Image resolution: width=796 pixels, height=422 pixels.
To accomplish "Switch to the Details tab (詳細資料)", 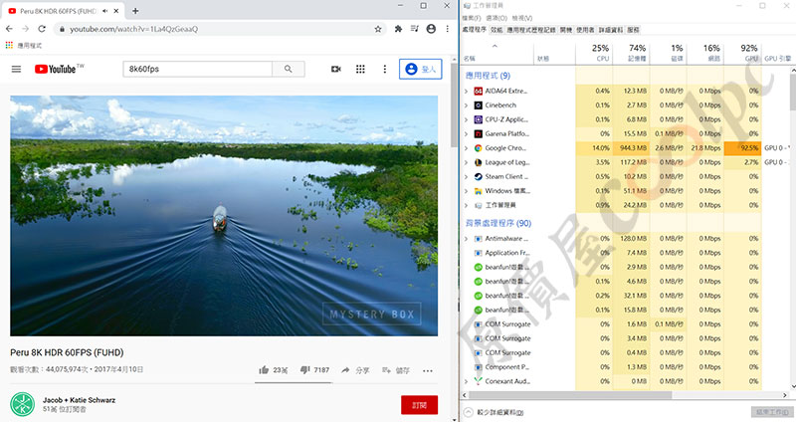I will 611,30.
